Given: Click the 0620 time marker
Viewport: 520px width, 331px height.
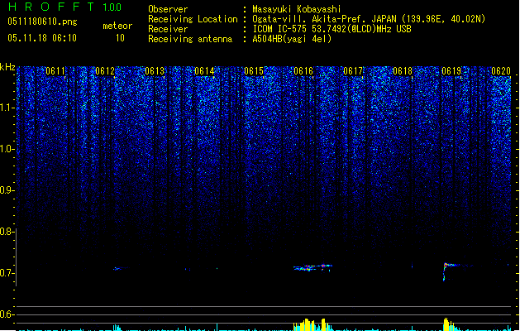Looking at the screenshot, I should coord(501,71).
